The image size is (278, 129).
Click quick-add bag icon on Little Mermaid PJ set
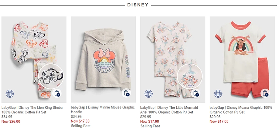196,93
